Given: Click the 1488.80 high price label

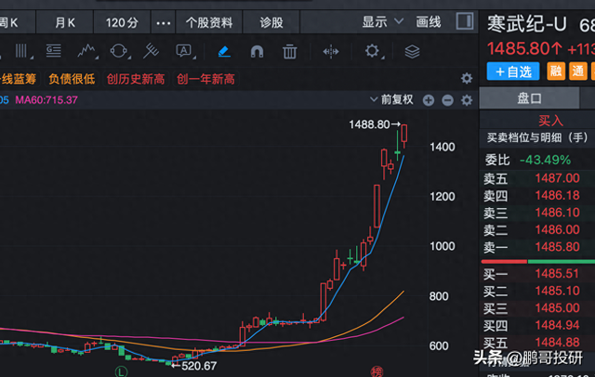Looking at the screenshot, I should (369, 124).
